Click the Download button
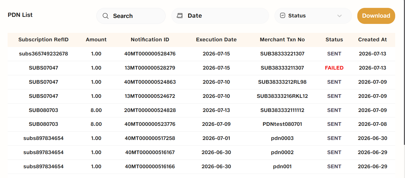 [x=376, y=16]
